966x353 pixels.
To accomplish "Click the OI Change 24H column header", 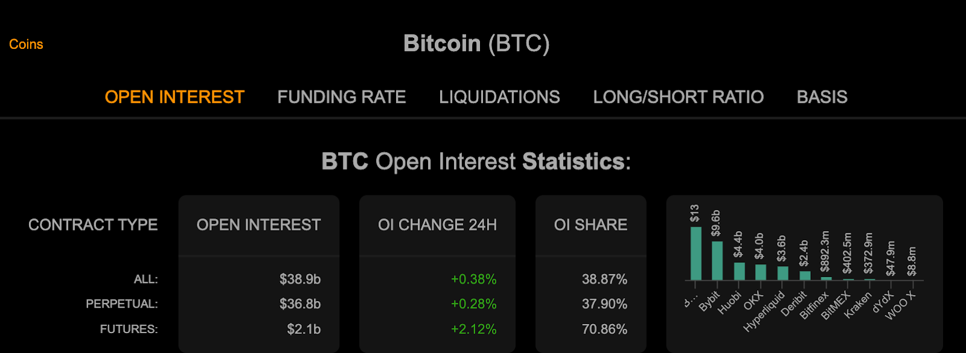I will click(437, 225).
